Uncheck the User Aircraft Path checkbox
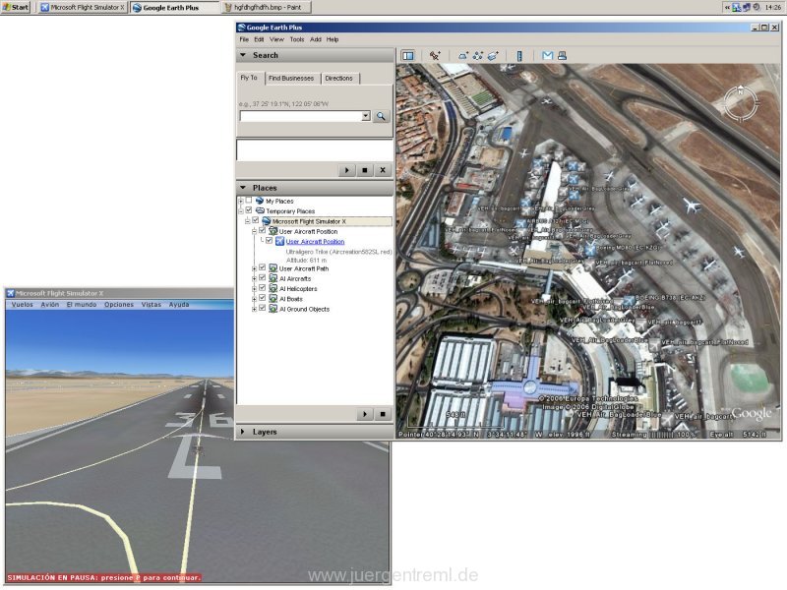787x590 pixels. pyautogui.click(x=263, y=267)
